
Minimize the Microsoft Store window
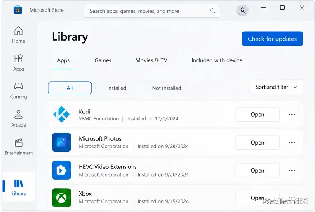(x=263, y=8)
